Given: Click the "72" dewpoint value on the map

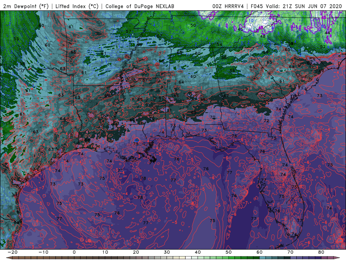Looking at the screenshot, I should point(266,120).
